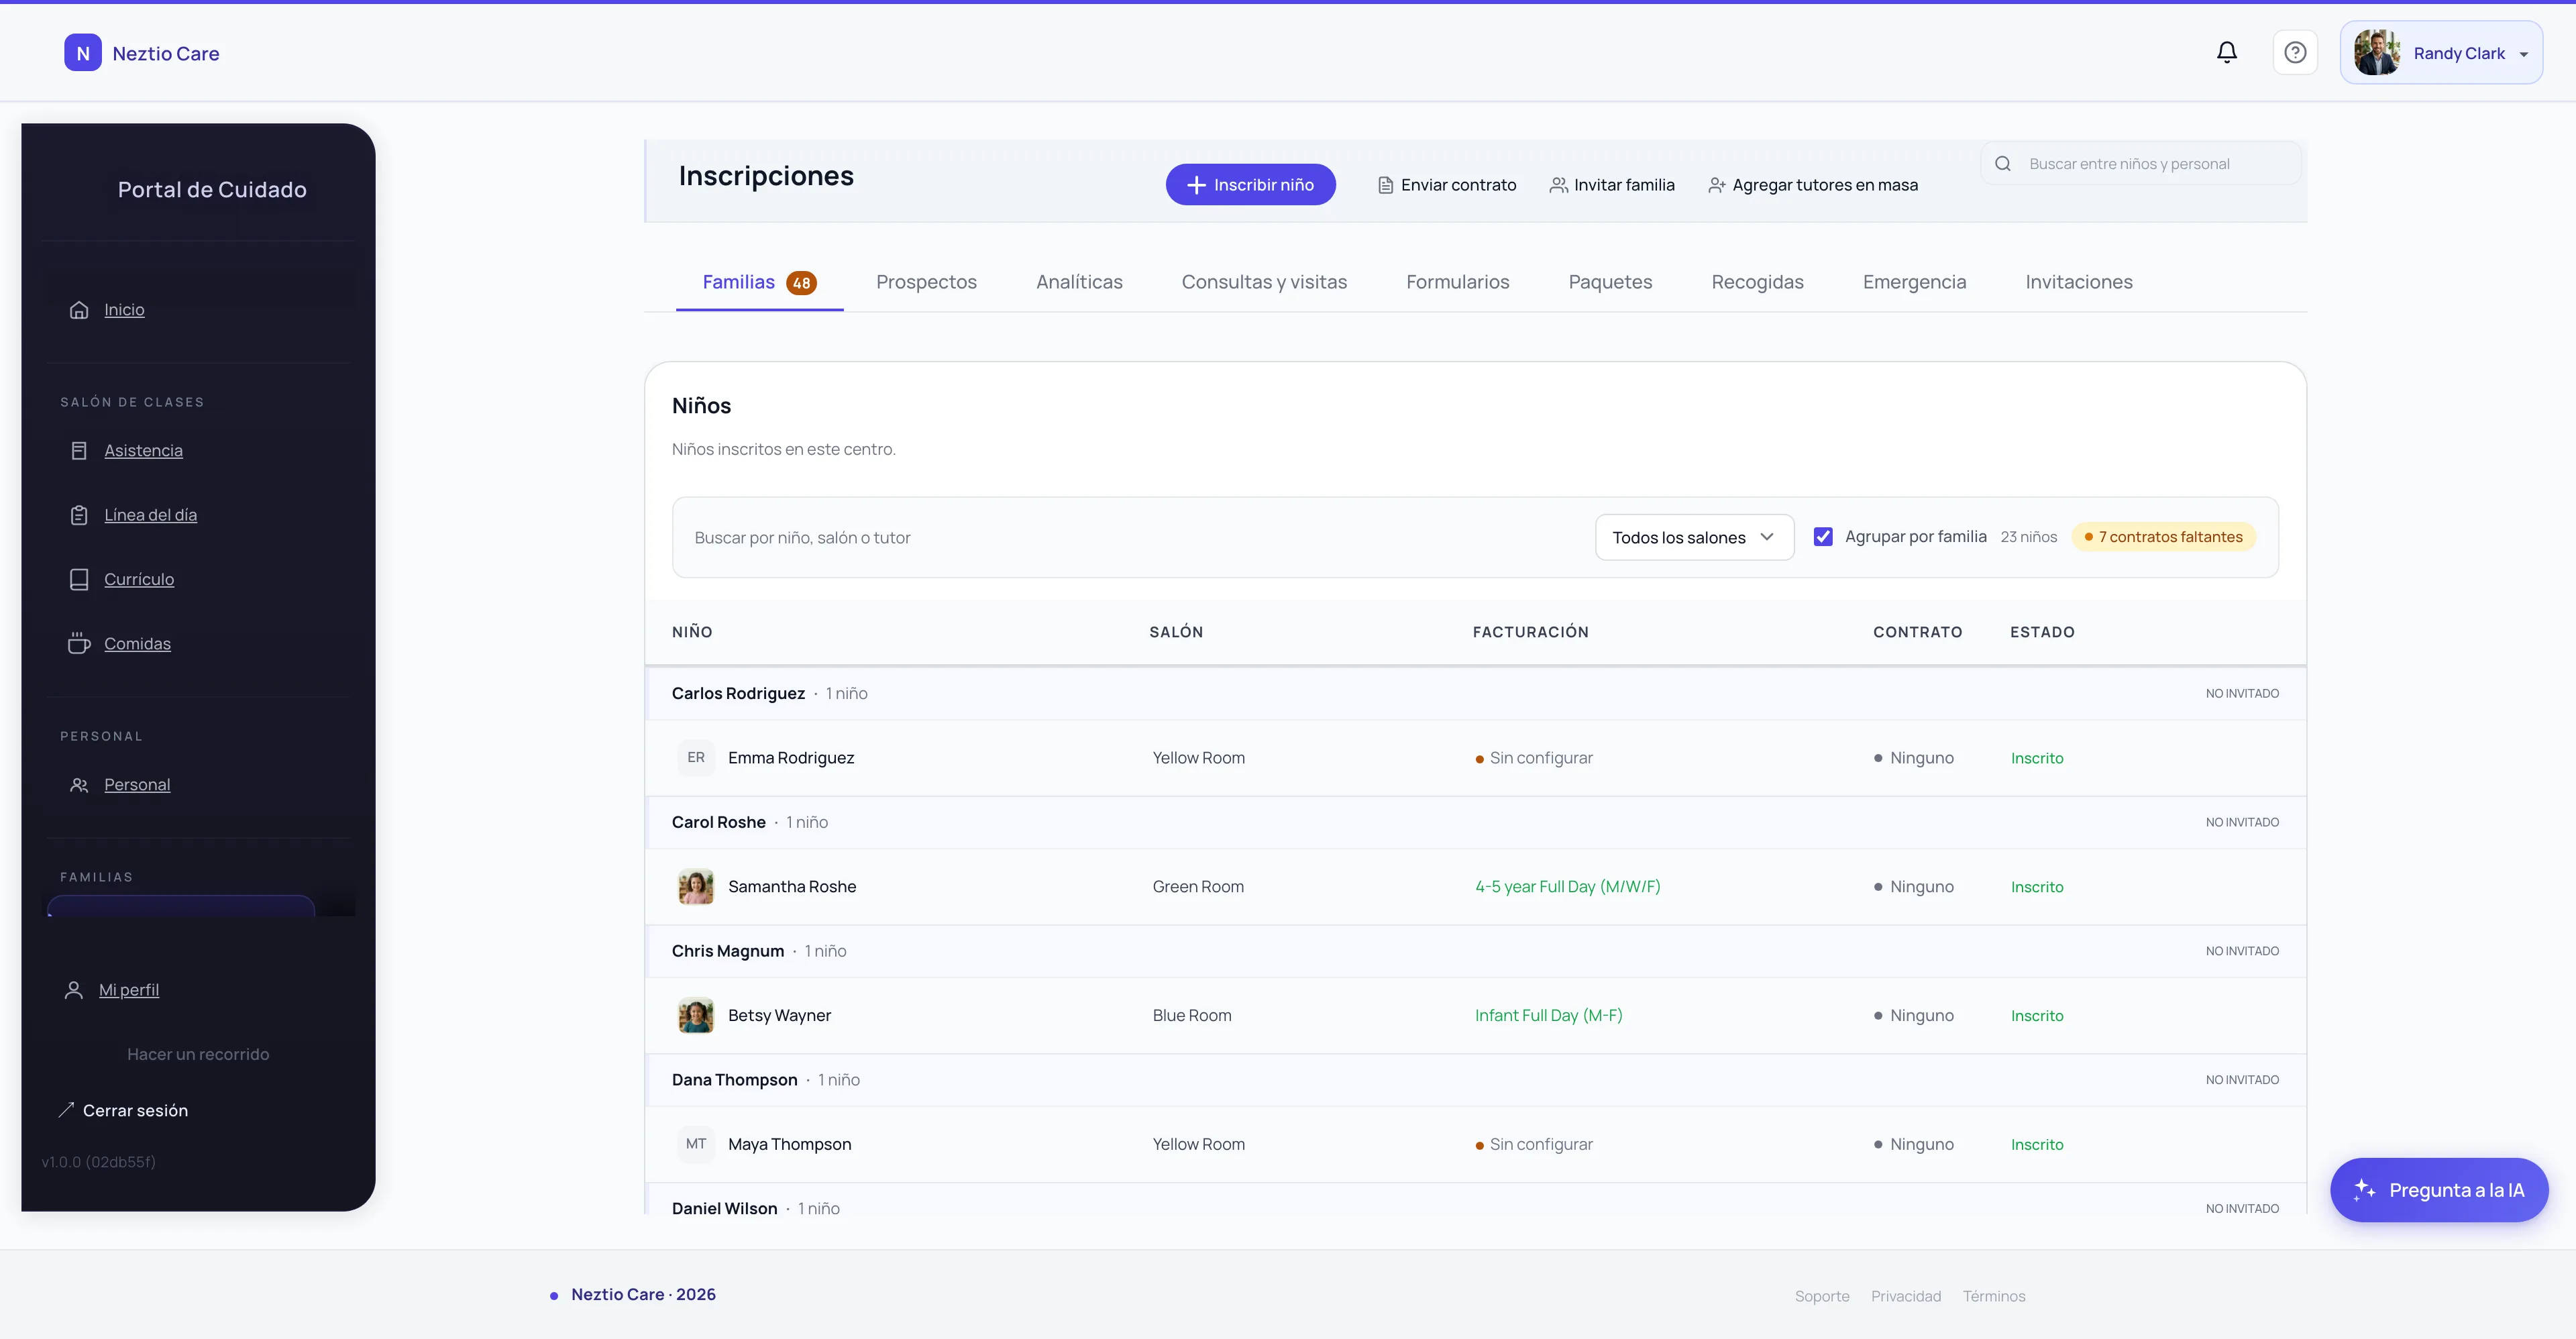Open the help question-mark icon
The image size is (2576, 1339).
click(2295, 52)
